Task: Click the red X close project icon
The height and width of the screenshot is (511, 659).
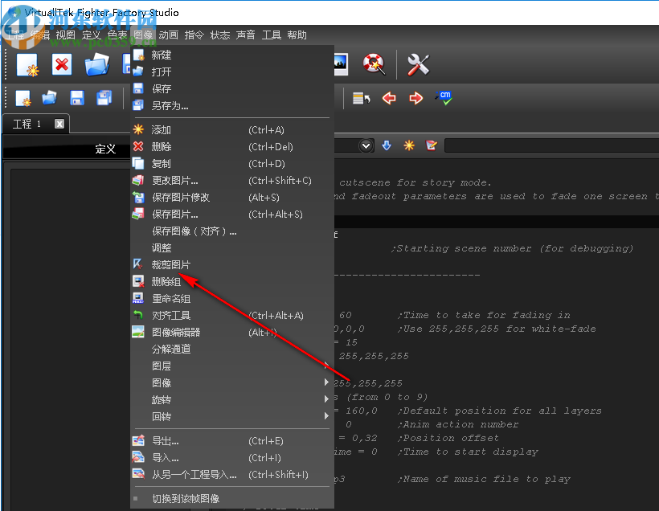Action: (x=62, y=65)
